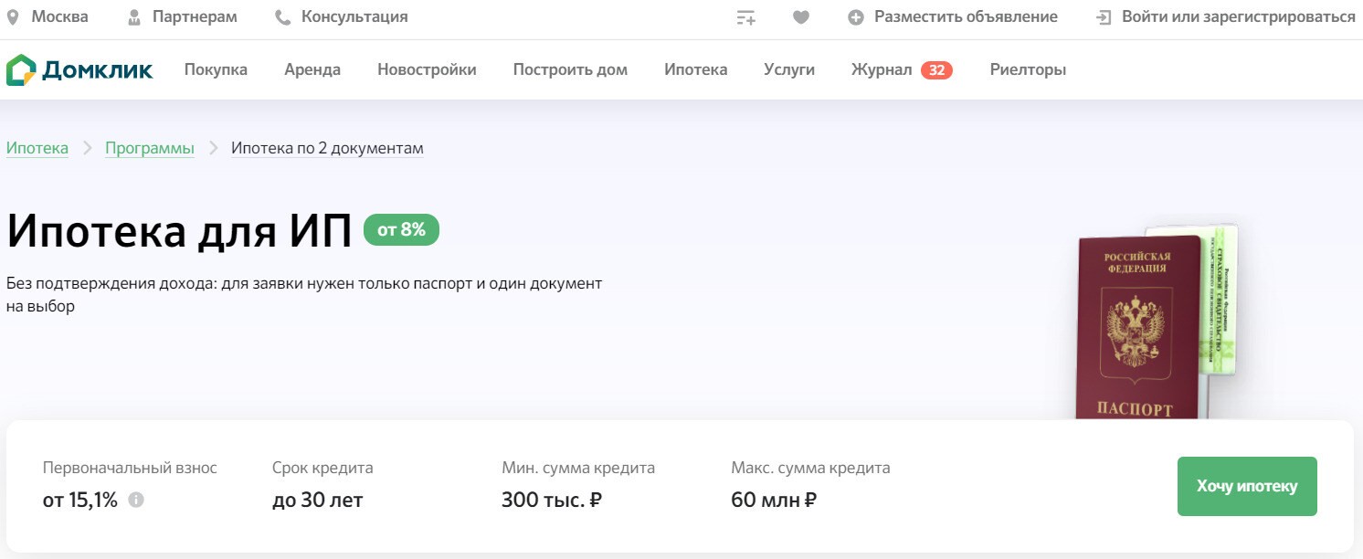The image size is (1363, 559).
Task: Open the Ипотека breadcrumb link
Action: (x=37, y=147)
